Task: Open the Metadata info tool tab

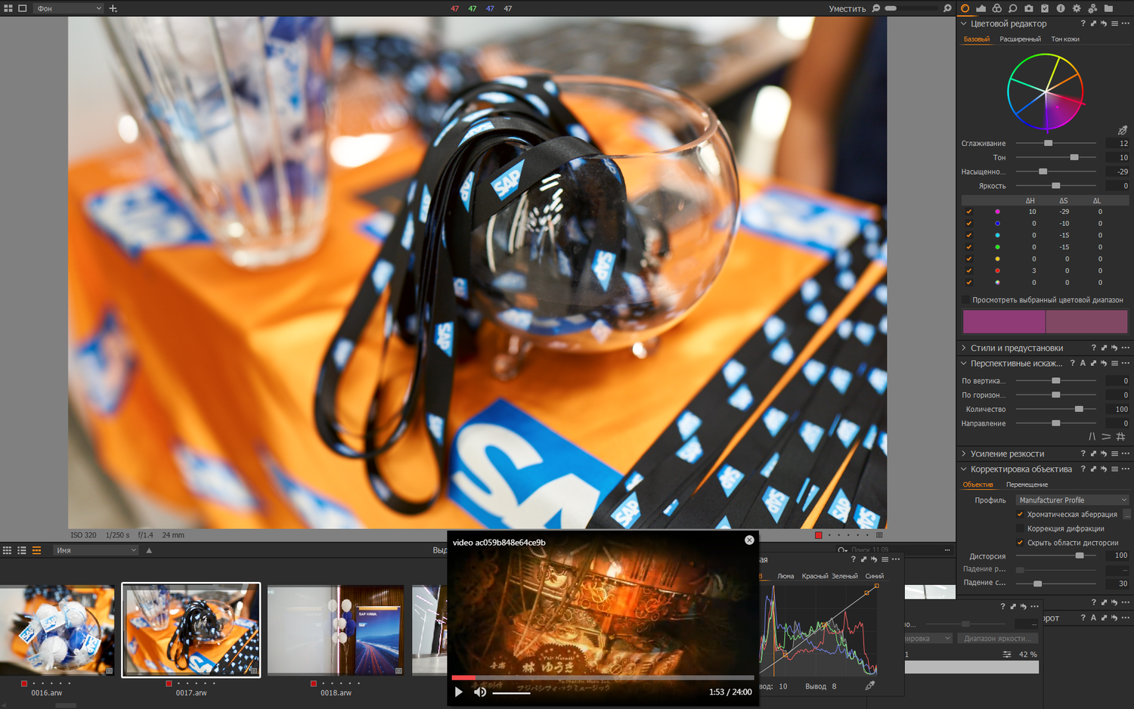Action: tap(1061, 8)
